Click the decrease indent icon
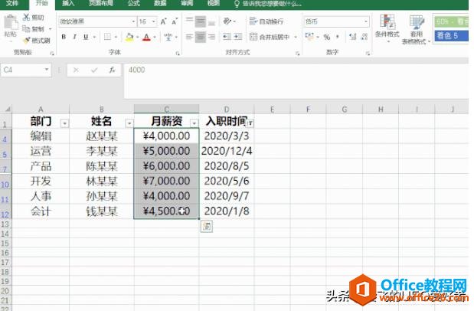474x311 pixels. [227, 37]
